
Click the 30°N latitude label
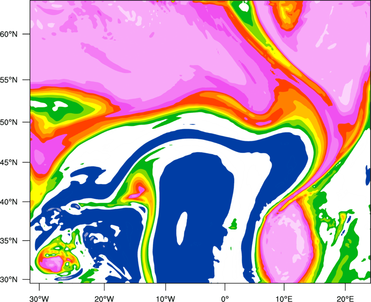pos(9,280)
